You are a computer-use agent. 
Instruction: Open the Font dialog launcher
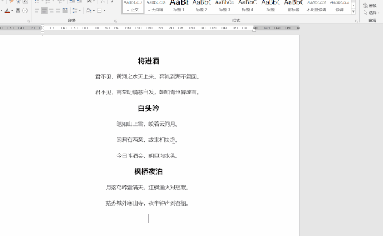coord(29,22)
